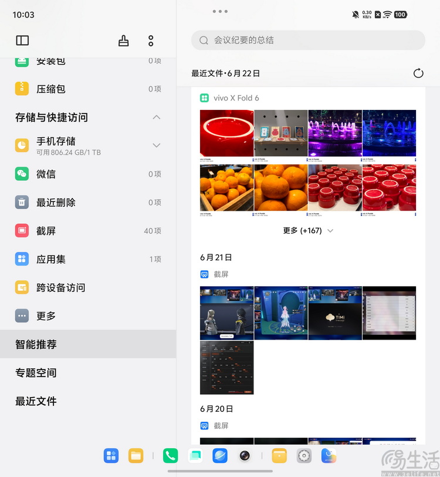This screenshot has width=440, height=477.
Task: Open the 更多 ellipsis icon
Action: (x=22, y=316)
